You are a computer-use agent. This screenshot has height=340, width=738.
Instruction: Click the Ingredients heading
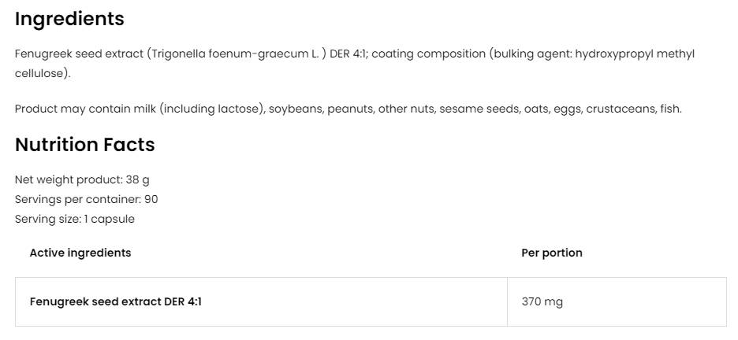[69, 19]
